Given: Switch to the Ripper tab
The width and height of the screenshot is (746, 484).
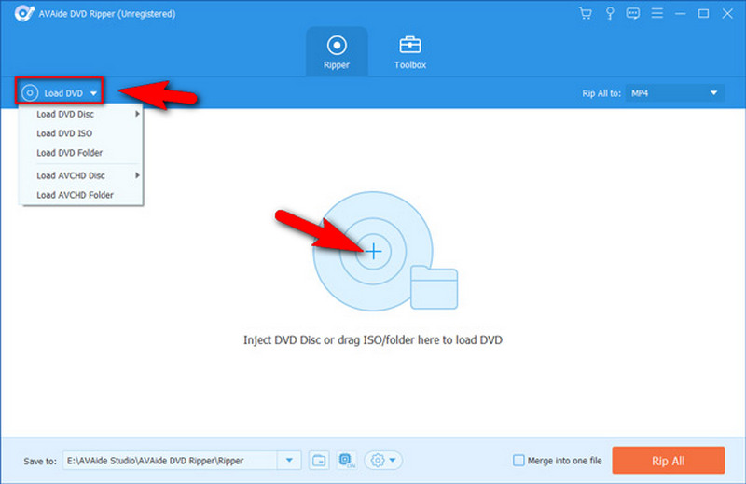Looking at the screenshot, I should tap(337, 52).
